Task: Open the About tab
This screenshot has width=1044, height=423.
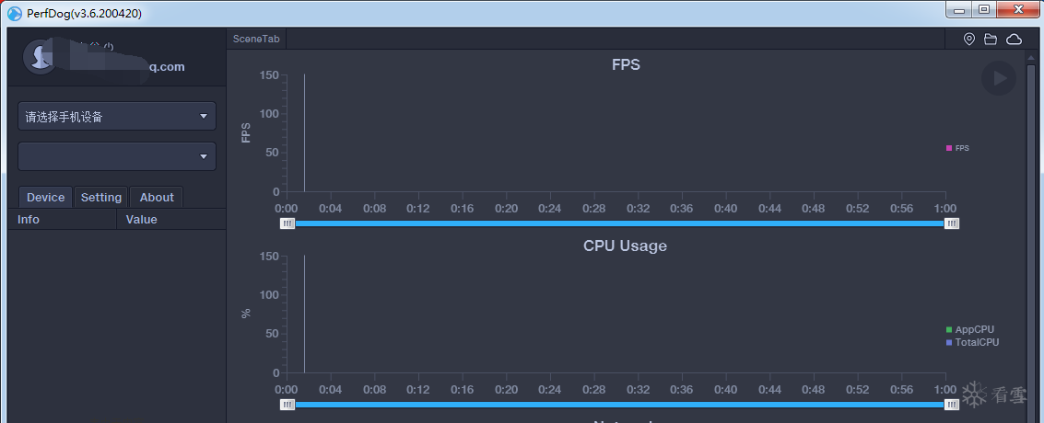Action: click(157, 197)
